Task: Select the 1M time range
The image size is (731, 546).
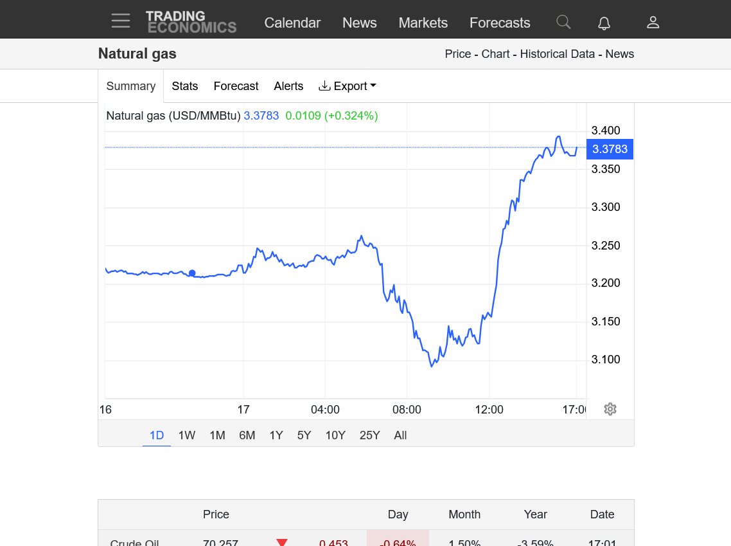Action: click(217, 435)
